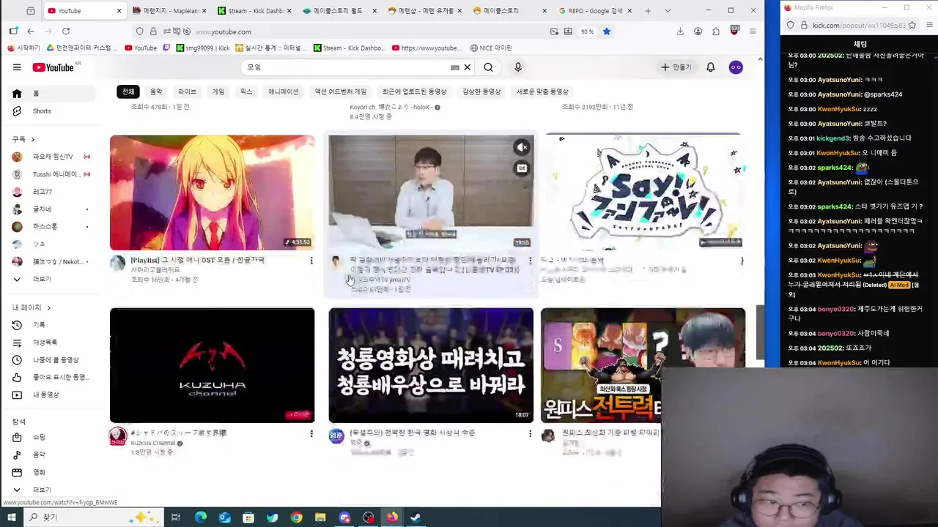Image resolution: width=938 pixels, height=527 pixels.
Task: Open the 홈 sidebar item
Action: click(51, 94)
